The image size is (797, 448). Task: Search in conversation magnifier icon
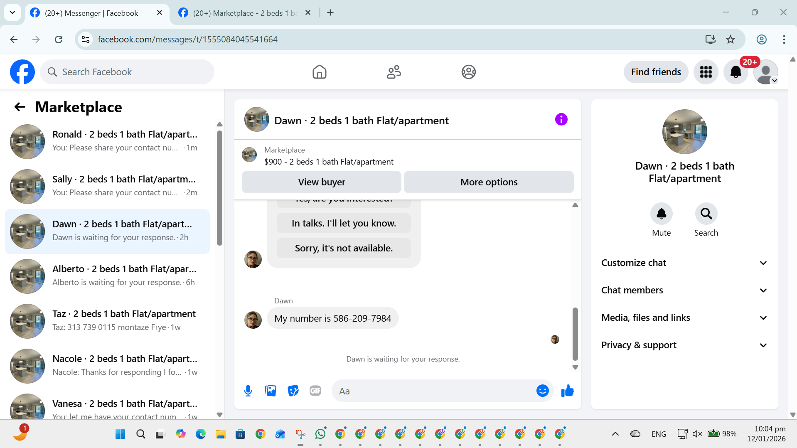706,214
